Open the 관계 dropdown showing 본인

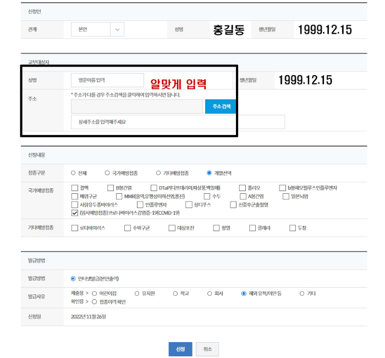point(97,30)
